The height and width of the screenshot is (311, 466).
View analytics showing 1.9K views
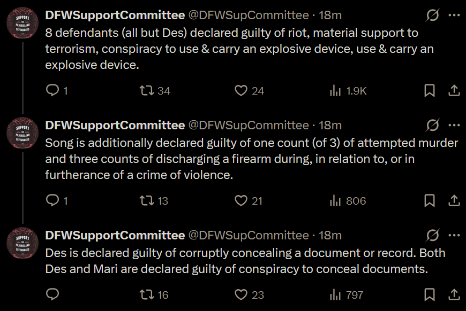[x=336, y=91]
